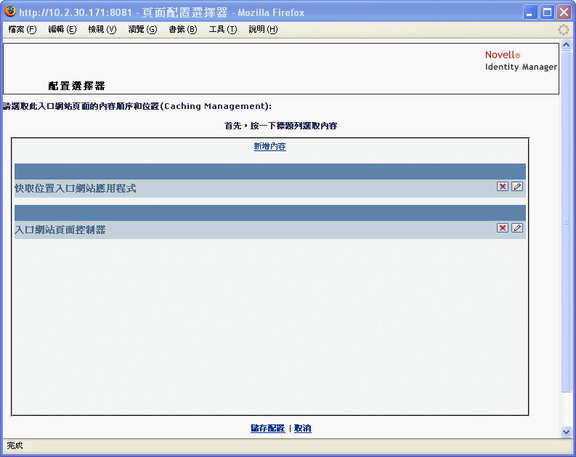
Task: Click the 完成 status bar text
Action: tap(15, 445)
